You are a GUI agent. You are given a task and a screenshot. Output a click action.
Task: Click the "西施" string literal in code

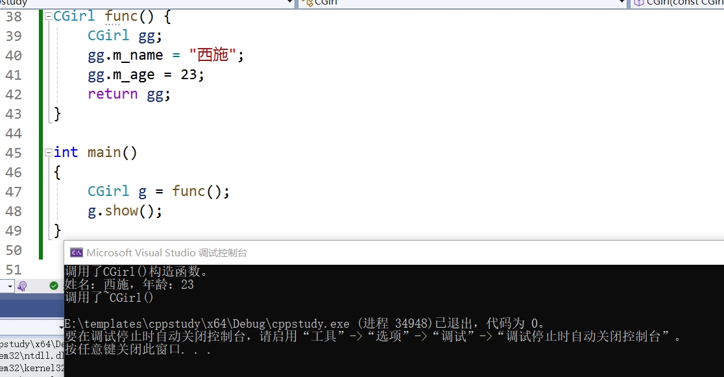213,55
